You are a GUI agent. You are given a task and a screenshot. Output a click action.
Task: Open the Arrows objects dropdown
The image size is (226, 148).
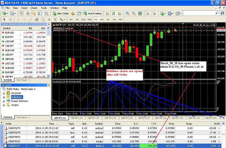pyautogui.click(x=63, y=19)
